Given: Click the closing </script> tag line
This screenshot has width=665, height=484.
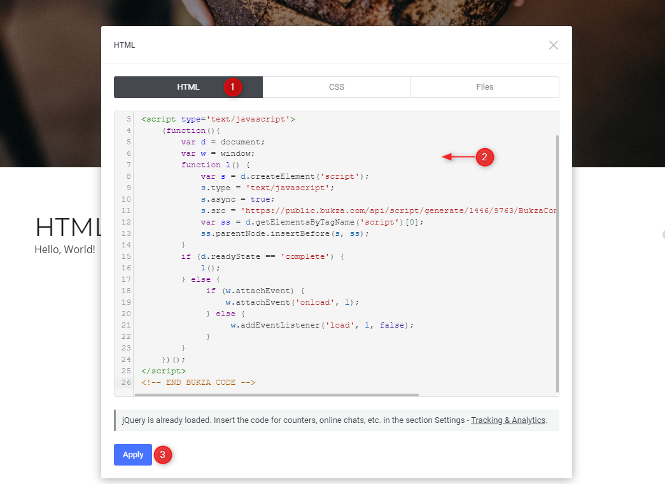Looking at the screenshot, I should 164,371.
